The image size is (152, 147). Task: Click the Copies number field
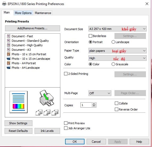(x=86, y=105)
